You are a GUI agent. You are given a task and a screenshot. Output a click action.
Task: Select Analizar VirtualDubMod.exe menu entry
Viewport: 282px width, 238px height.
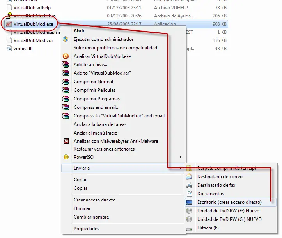[x=102, y=56]
